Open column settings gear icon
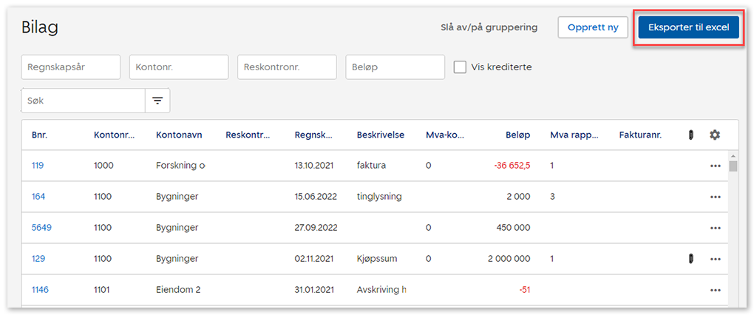 pyautogui.click(x=714, y=135)
